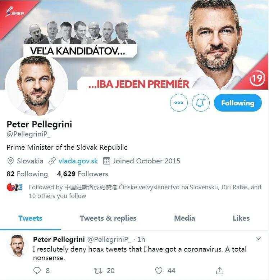Open the large circular profile picture
This screenshot has width=269, height=280.
(37, 85)
